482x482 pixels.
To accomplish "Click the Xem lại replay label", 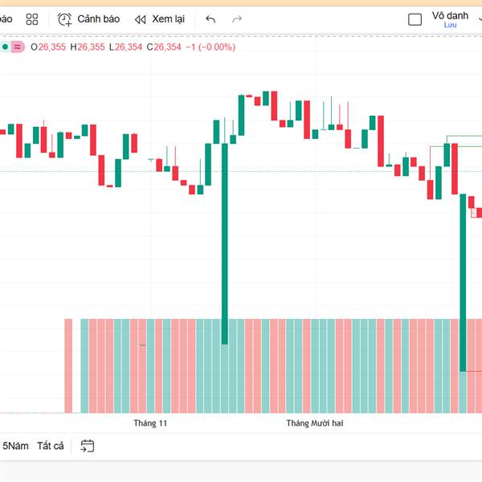I will click(168, 19).
